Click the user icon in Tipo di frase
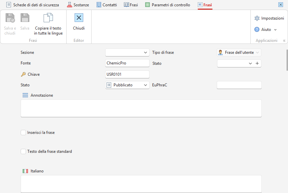288x193 pixels. pyautogui.click(x=220, y=52)
